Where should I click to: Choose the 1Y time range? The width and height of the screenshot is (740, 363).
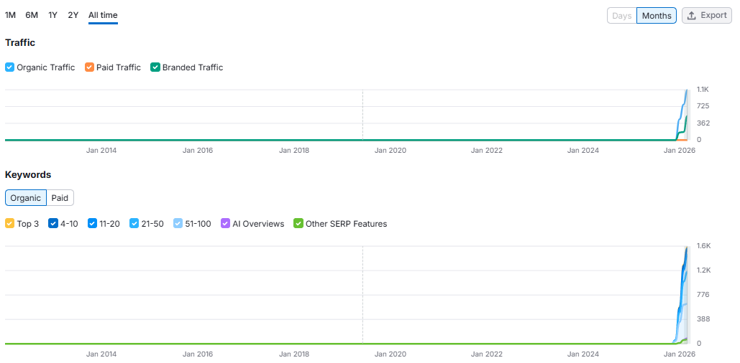(x=53, y=15)
